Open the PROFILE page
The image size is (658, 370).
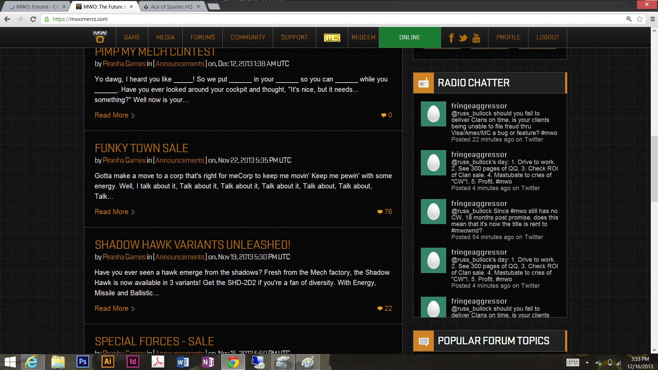508,37
